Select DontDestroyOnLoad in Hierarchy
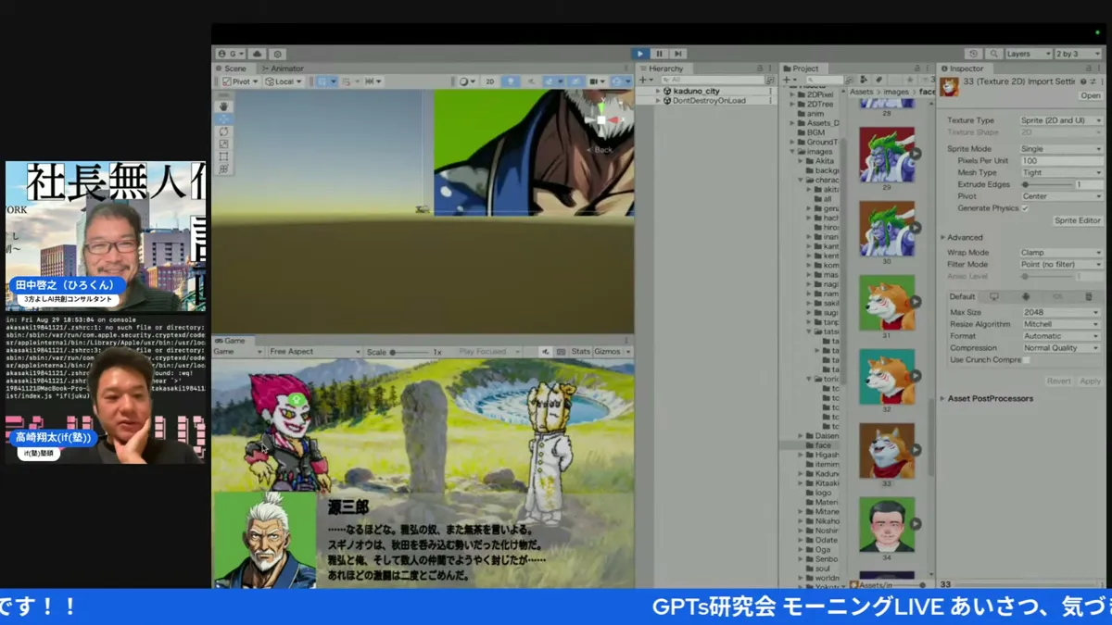The image size is (1112, 625). (709, 101)
